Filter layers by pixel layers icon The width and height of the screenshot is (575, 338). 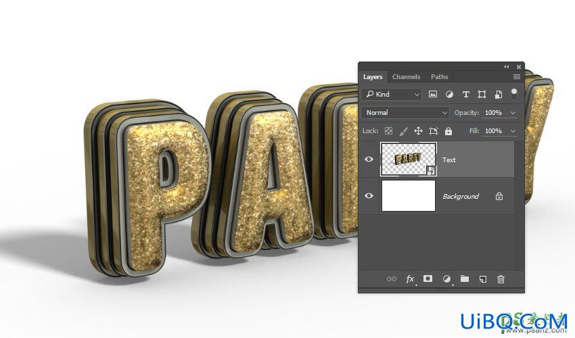point(433,94)
